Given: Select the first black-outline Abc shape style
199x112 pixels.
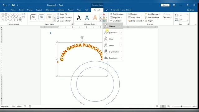Looking at the screenshot, I should tap(33, 17).
